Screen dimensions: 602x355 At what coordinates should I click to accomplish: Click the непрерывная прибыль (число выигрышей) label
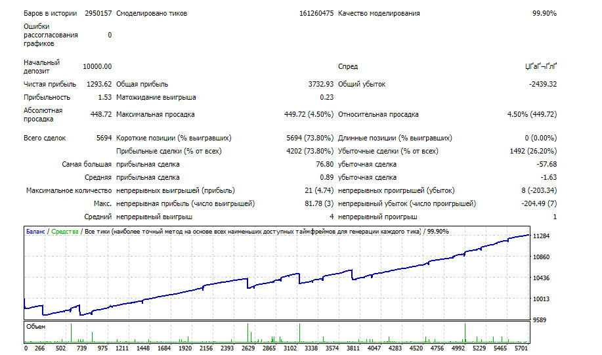tap(185, 204)
